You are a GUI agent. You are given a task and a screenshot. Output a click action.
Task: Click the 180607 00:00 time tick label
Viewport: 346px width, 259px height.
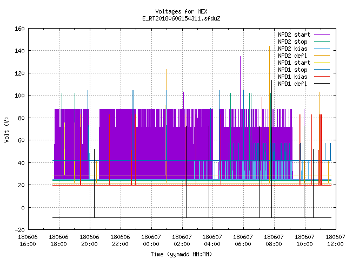pyautogui.click(x=151, y=241)
